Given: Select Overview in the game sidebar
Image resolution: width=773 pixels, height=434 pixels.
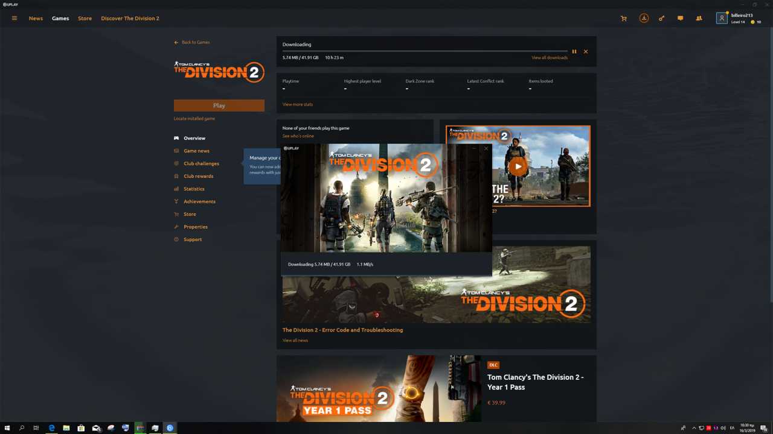Looking at the screenshot, I should coord(194,138).
